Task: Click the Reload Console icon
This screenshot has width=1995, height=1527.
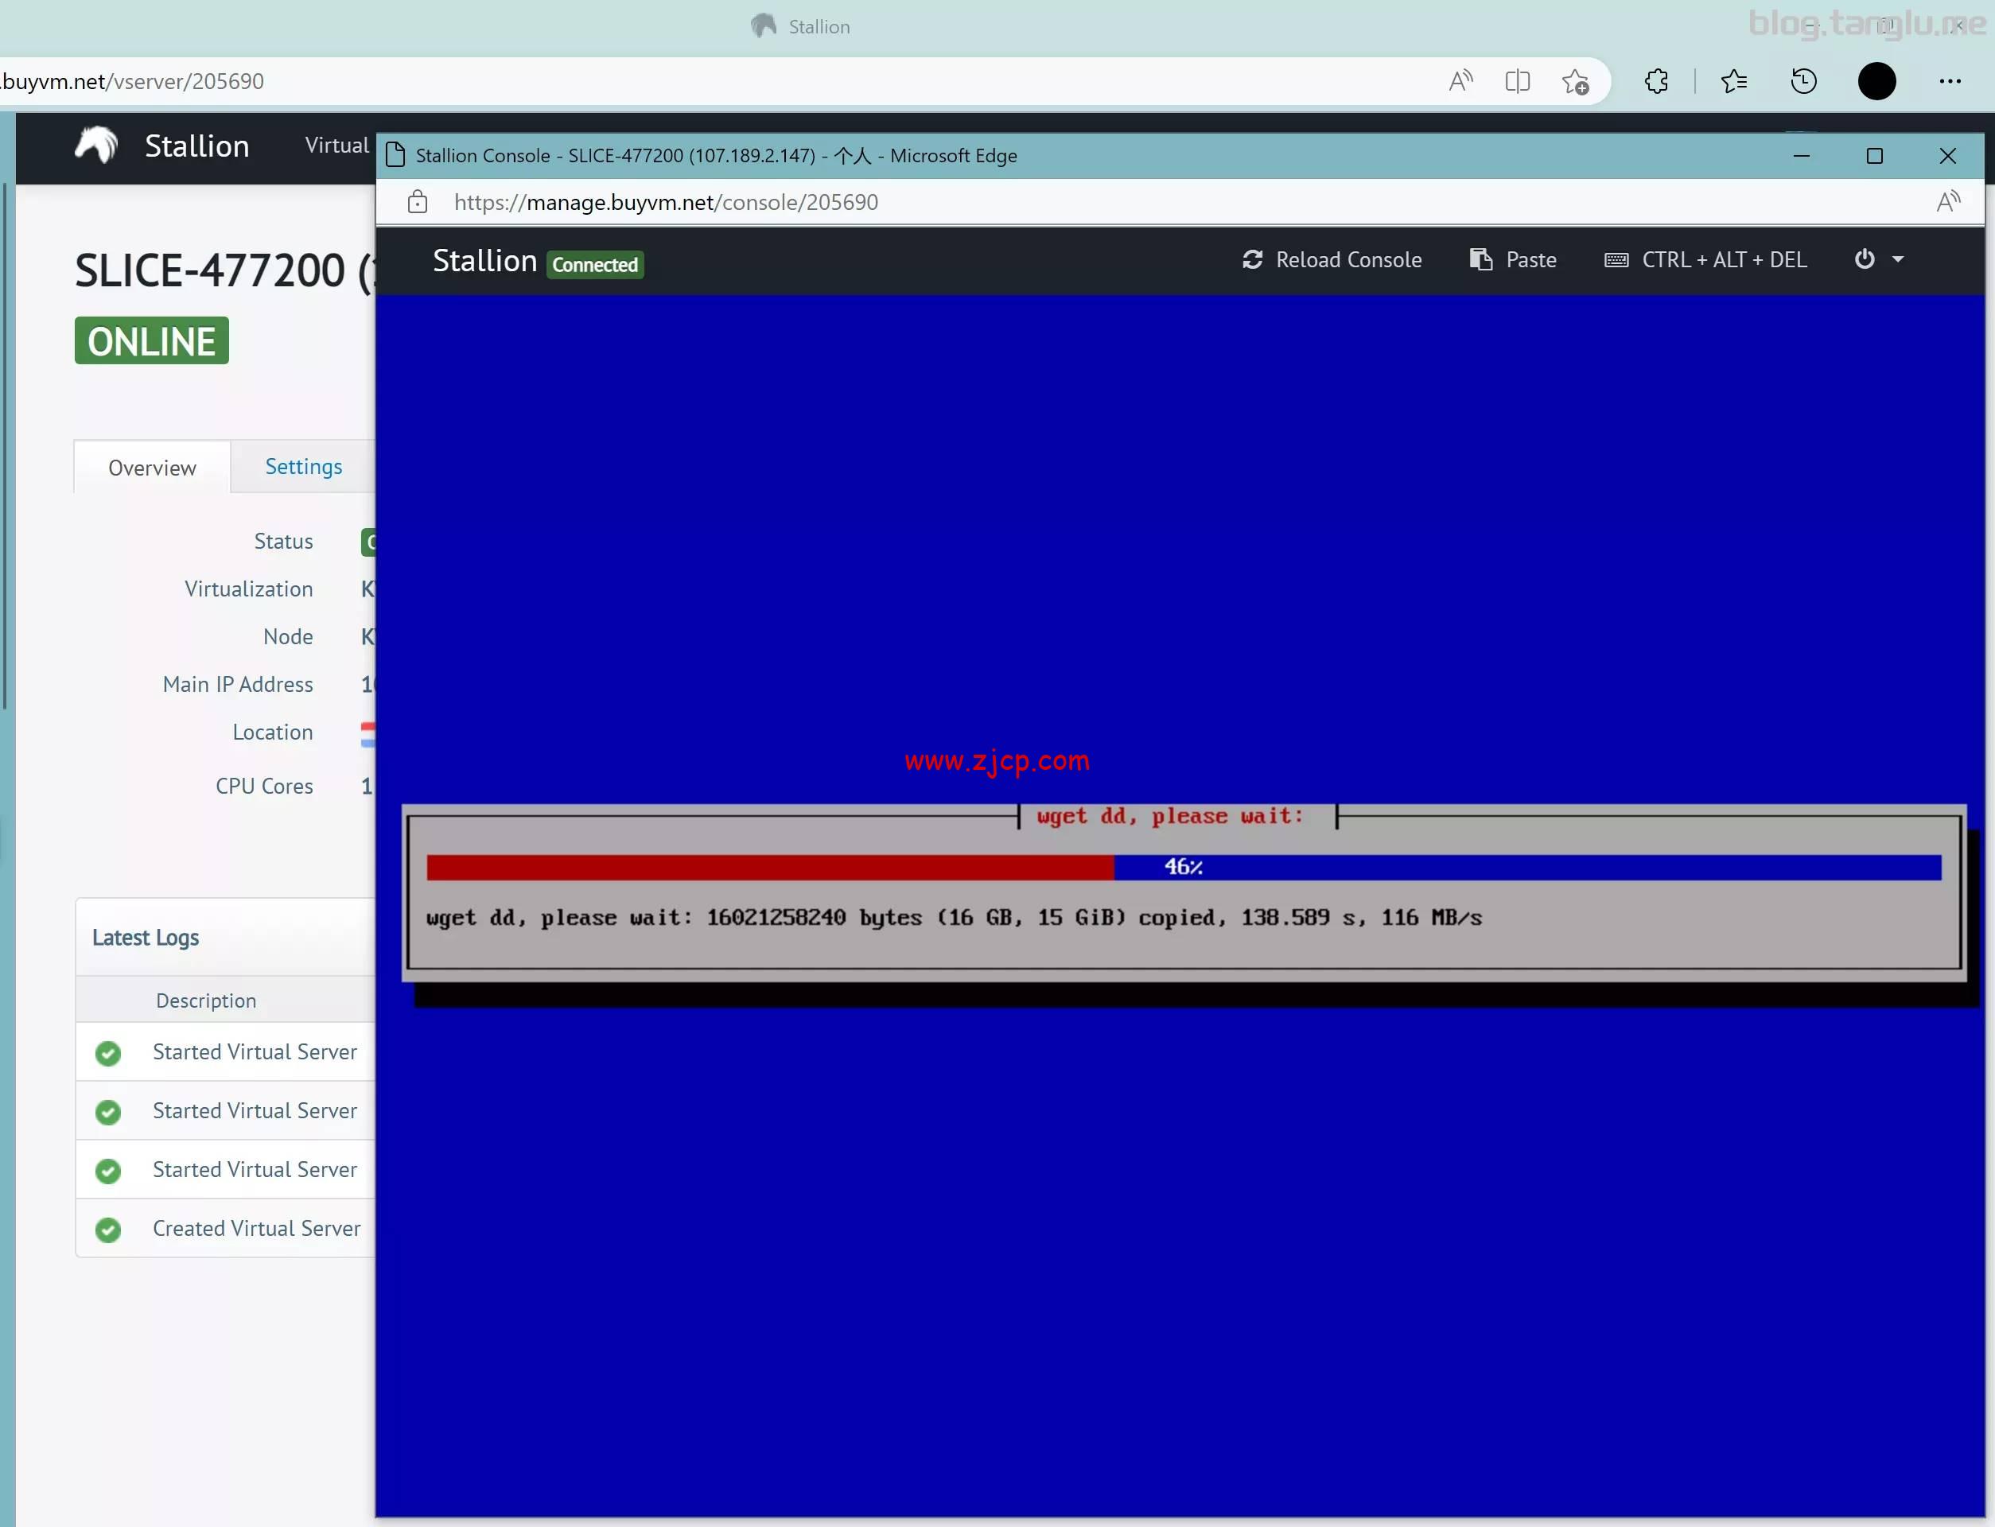Action: click(1254, 260)
